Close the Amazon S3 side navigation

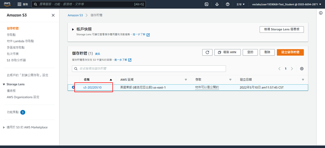point(53,15)
